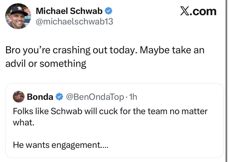Click the ".com" text beside X logo
The height and width of the screenshot is (162, 229).
[x=203, y=11]
